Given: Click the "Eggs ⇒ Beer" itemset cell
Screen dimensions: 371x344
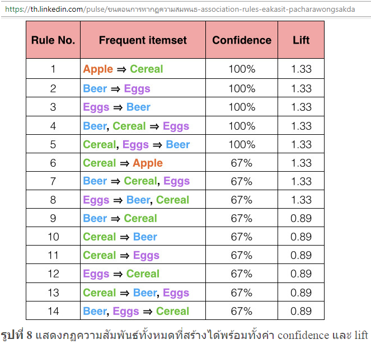Looking at the screenshot, I should (116, 107).
